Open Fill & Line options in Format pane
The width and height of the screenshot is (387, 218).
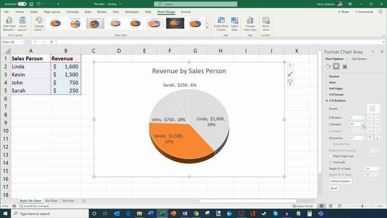[328, 66]
